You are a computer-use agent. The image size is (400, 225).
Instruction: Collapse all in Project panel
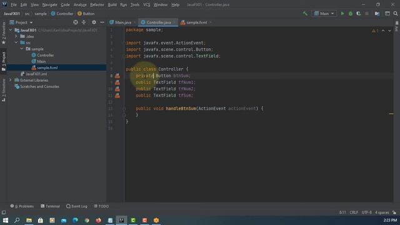84,22
